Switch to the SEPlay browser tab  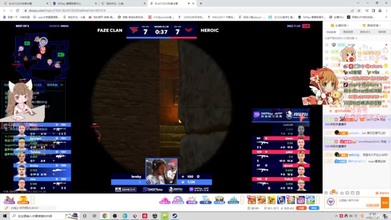tap(74, 3)
